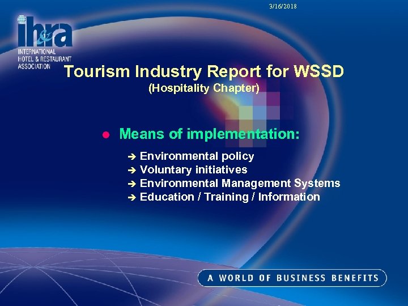Click the arrow bullet beside Education / Training
408x306 pixels.
132,198
